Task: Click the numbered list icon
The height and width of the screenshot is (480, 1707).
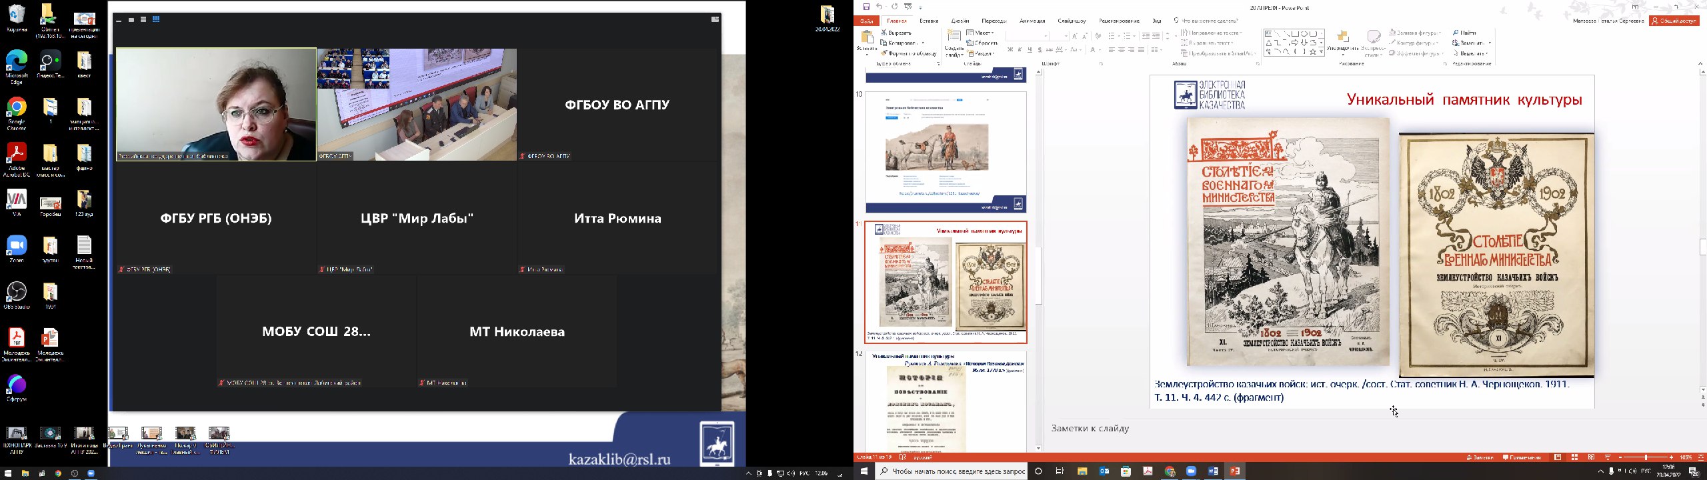Action: (x=1127, y=36)
